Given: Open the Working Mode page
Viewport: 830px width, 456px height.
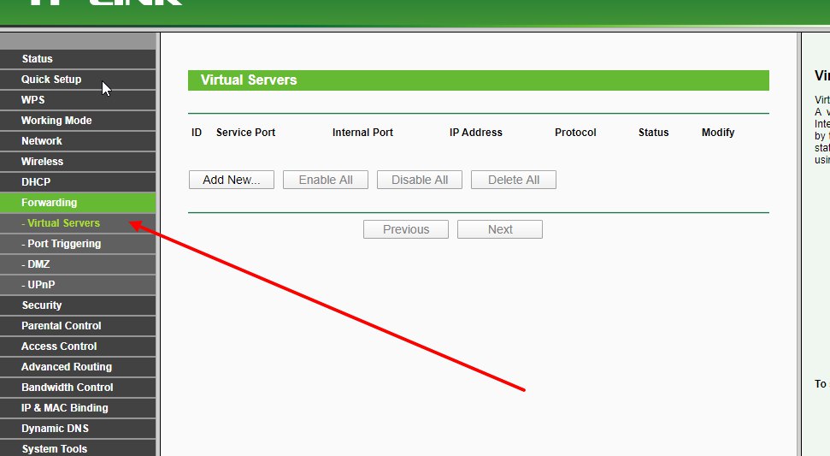Looking at the screenshot, I should pos(78,121).
